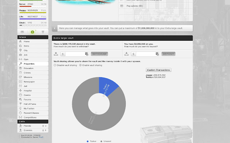Click the Newspaper icon in sidebar
The width and height of the screenshot is (230, 143).
coord(20,82)
